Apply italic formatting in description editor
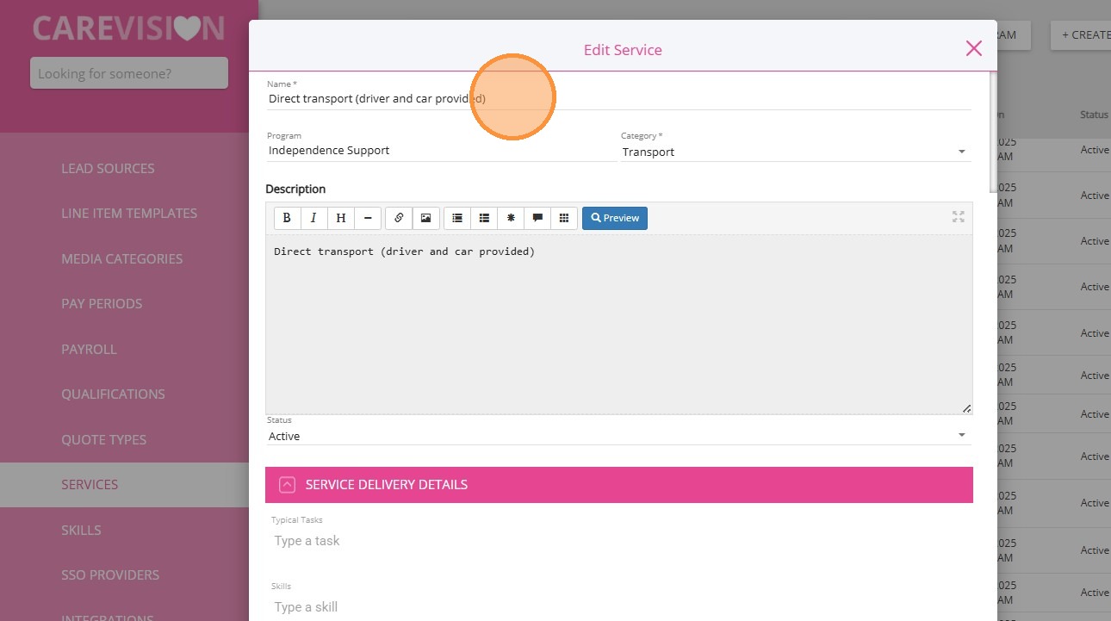 click(313, 218)
